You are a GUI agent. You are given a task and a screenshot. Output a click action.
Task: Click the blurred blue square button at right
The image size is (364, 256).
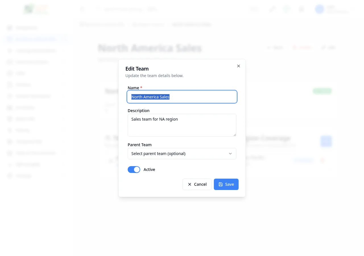click(326, 141)
